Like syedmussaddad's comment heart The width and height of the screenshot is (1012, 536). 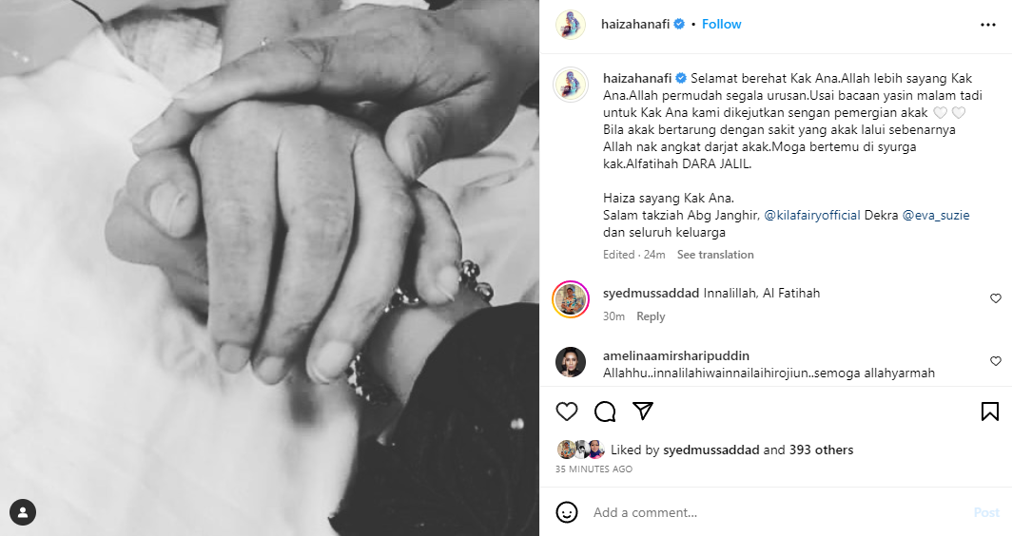click(995, 298)
